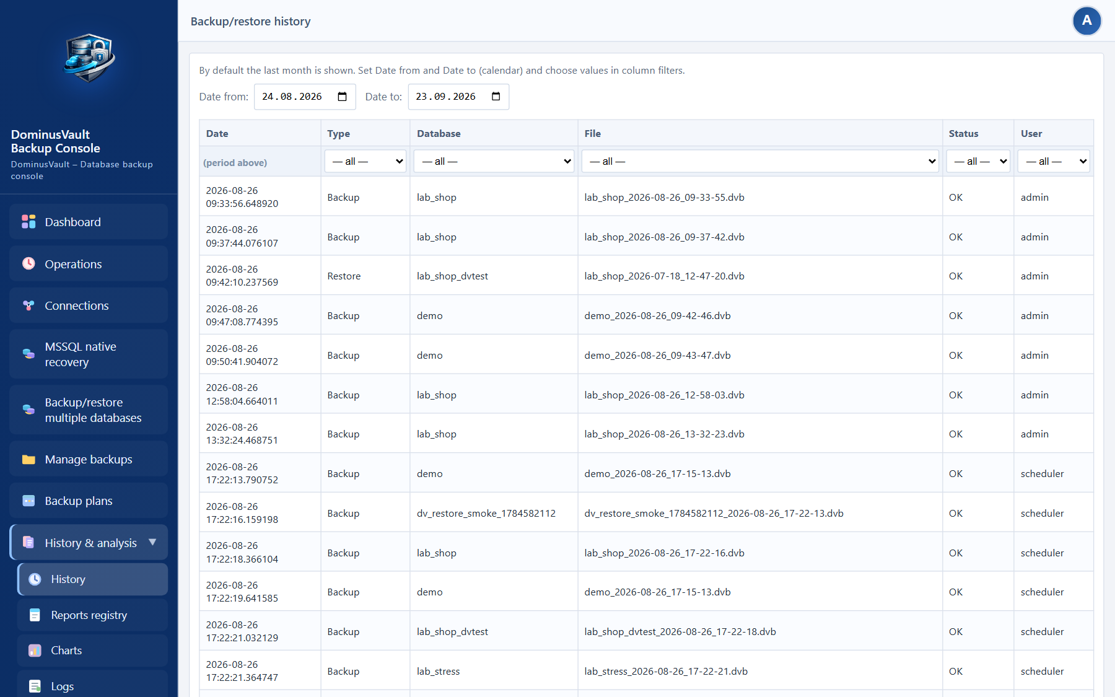Open the User column filter dropdown

pyautogui.click(x=1054, y=161)
